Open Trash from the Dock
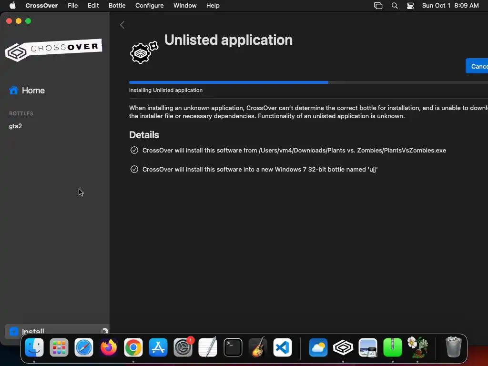 click(454, 347)
